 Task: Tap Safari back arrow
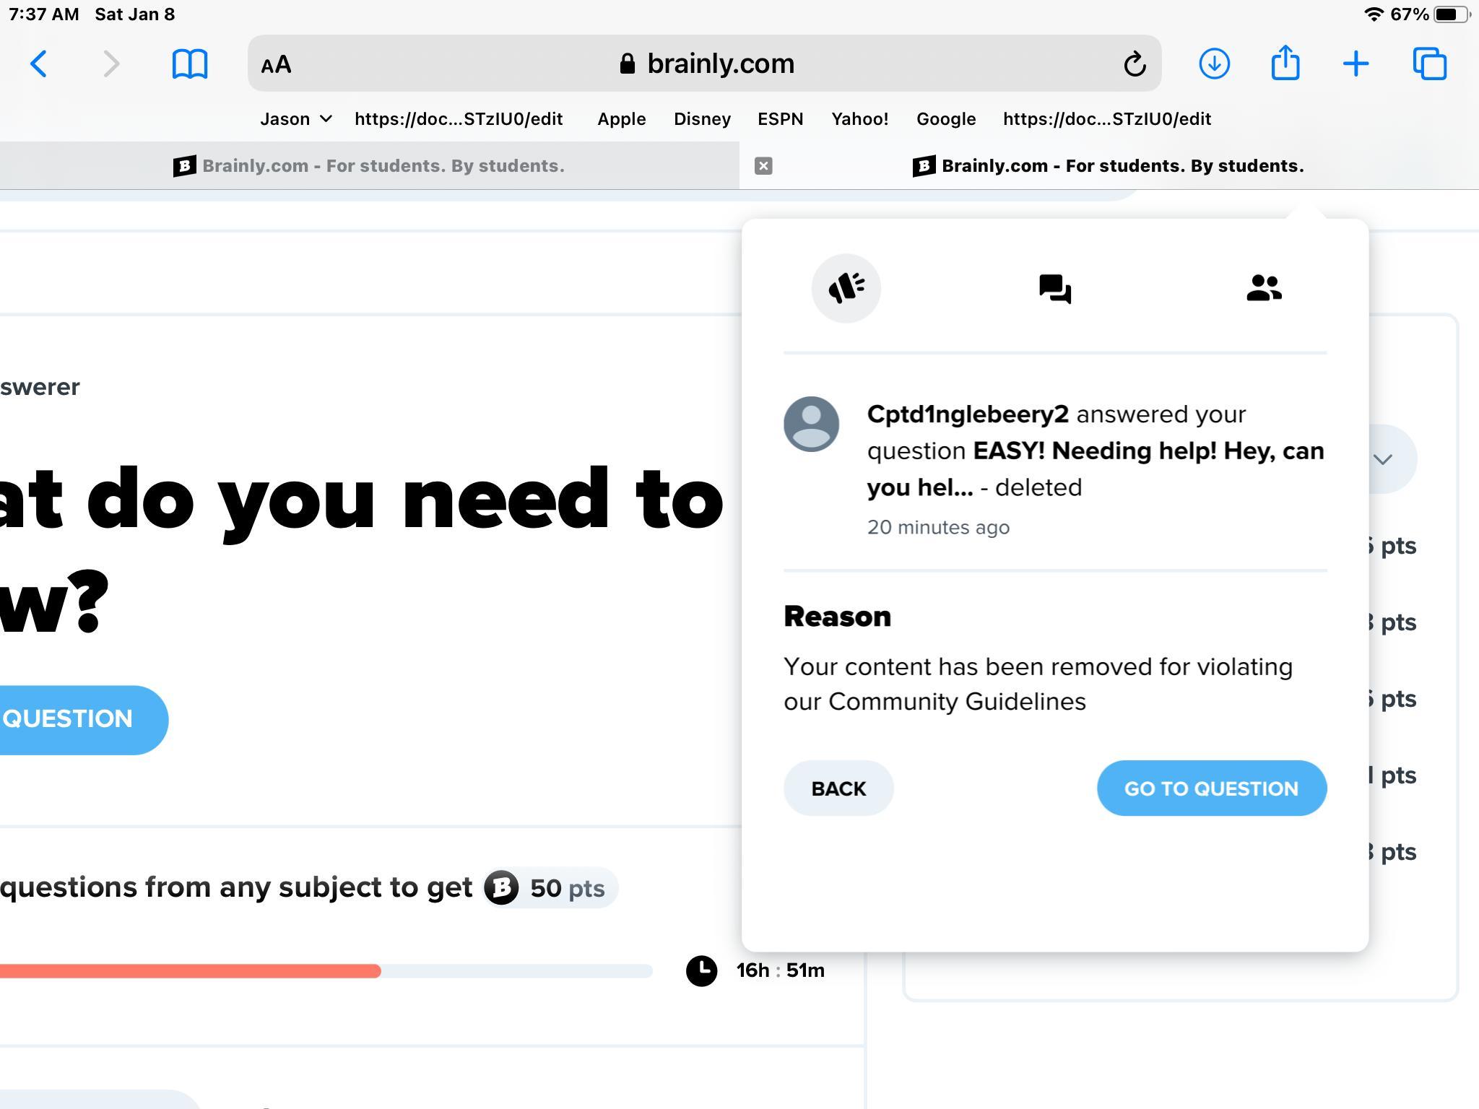coord(39,64)
